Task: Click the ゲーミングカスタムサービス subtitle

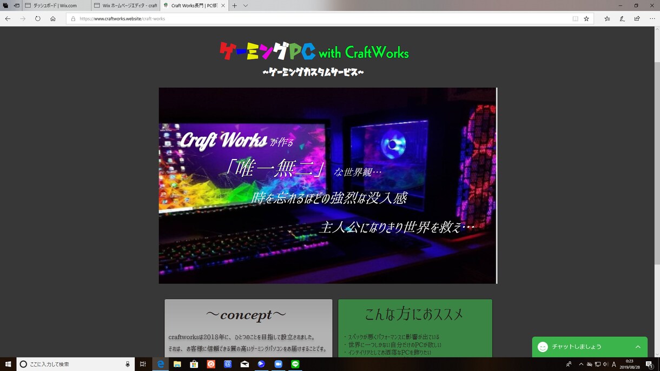Action: [313, 72]
